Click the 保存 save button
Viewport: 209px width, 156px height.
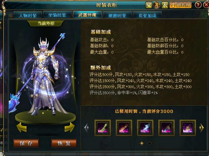26,143
